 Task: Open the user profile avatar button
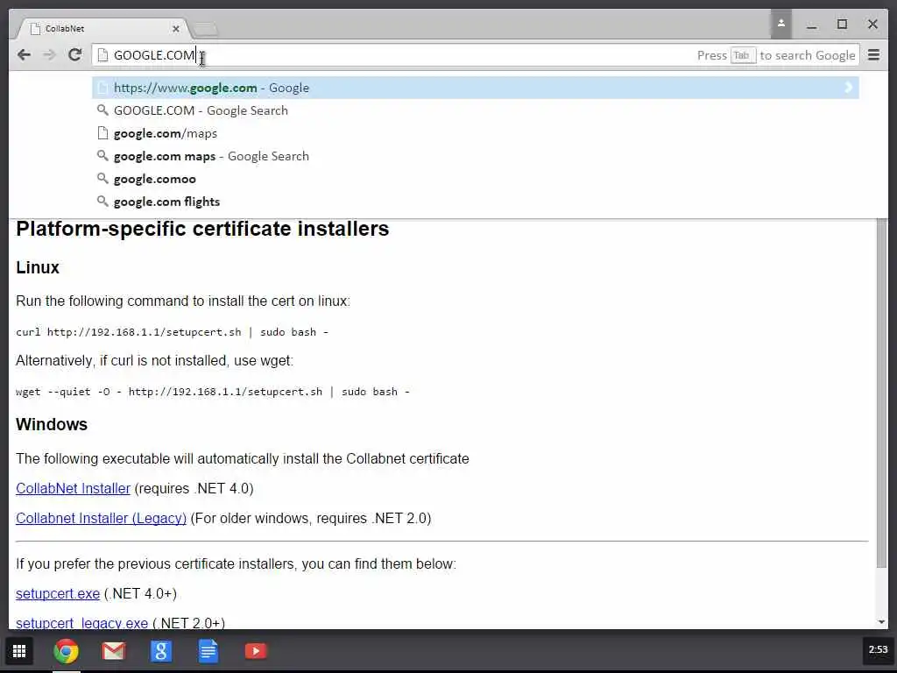tap(780, 24)
